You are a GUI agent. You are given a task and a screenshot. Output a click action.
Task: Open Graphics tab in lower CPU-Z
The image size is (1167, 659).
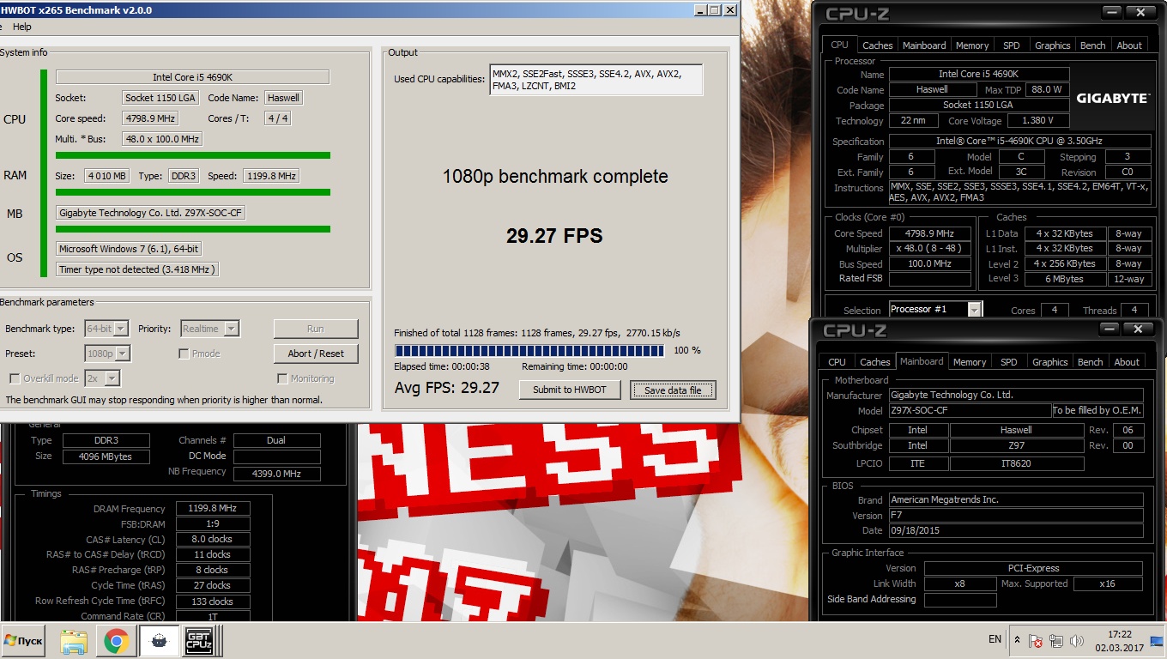pos(1049,362)
